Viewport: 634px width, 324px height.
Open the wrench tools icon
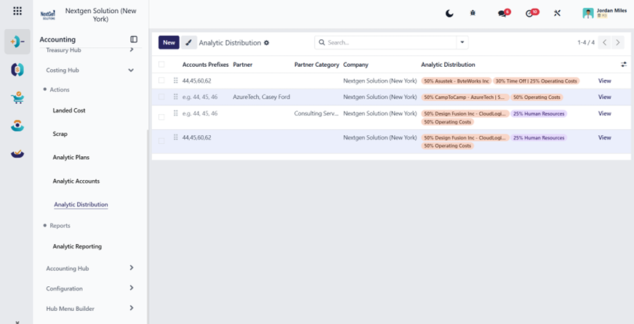click(x=557, y=13)
